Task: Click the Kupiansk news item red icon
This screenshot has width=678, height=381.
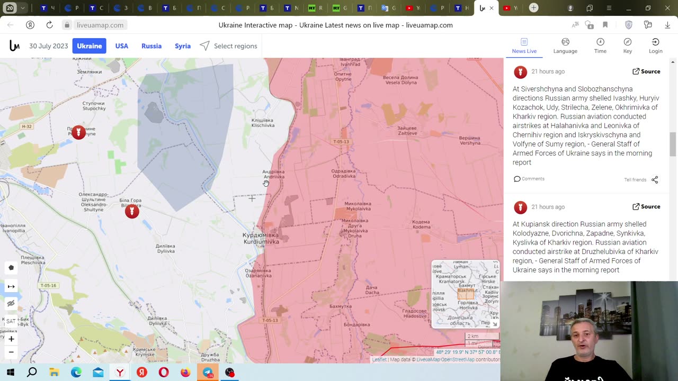Action: tap(520, 207)
